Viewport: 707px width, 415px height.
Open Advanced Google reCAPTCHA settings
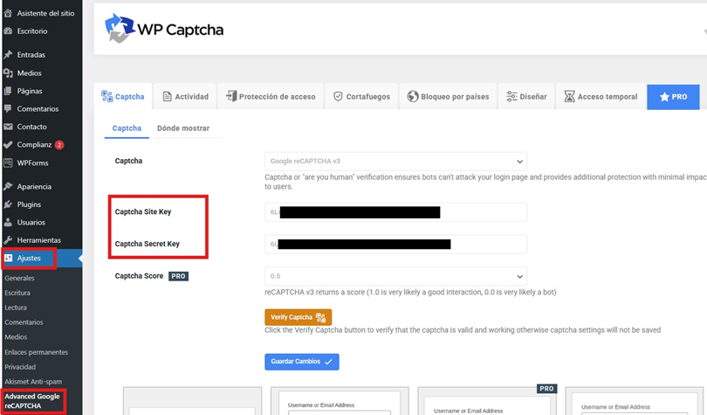[32, 401]
